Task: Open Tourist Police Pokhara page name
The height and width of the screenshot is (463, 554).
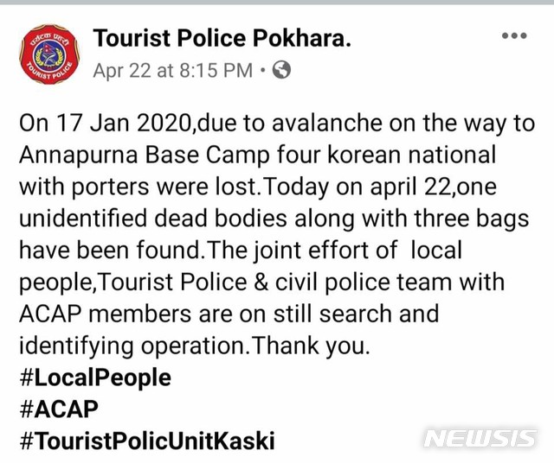Action: click(x=222, y=38)
